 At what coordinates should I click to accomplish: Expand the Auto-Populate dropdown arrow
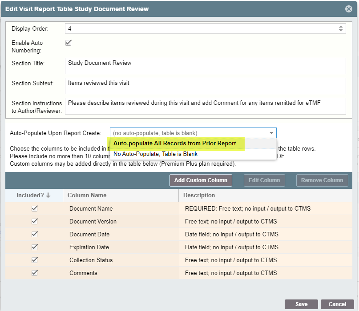[271, 133]
